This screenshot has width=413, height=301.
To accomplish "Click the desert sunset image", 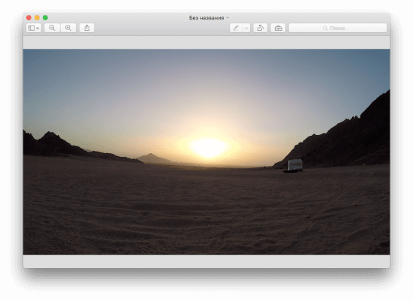I will [206, 152].
